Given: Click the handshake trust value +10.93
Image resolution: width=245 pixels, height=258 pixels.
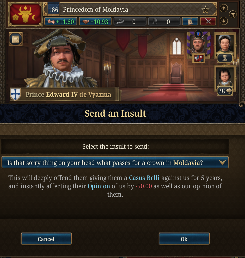Looking at the screenshot, I should tap(95, 22).
